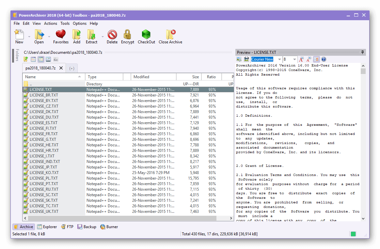Switch to the Burner mode tab
Viewport: 380px width, 249px height.
(x=109, y=227)
